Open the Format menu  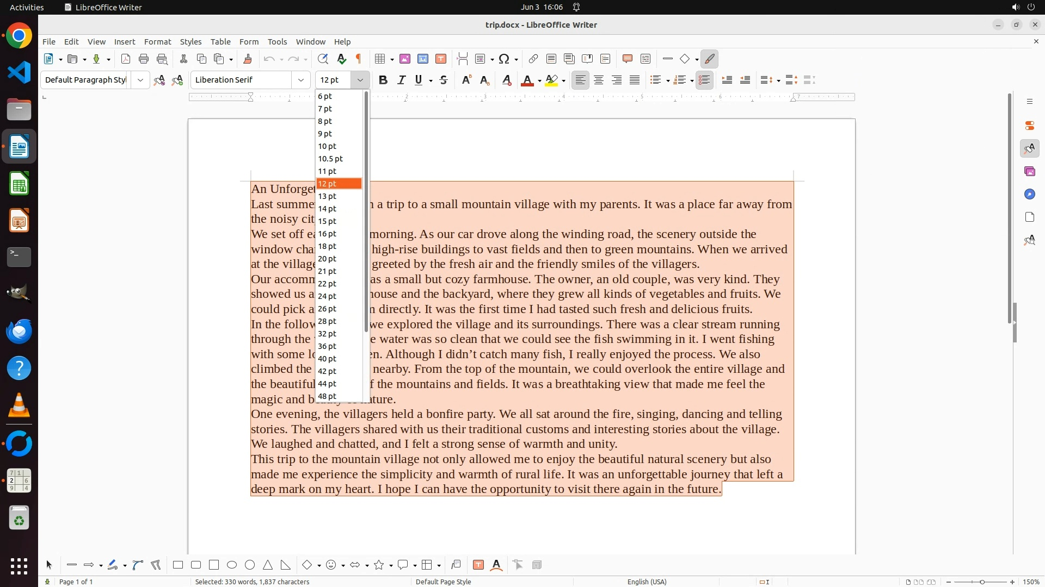[157, 41]
